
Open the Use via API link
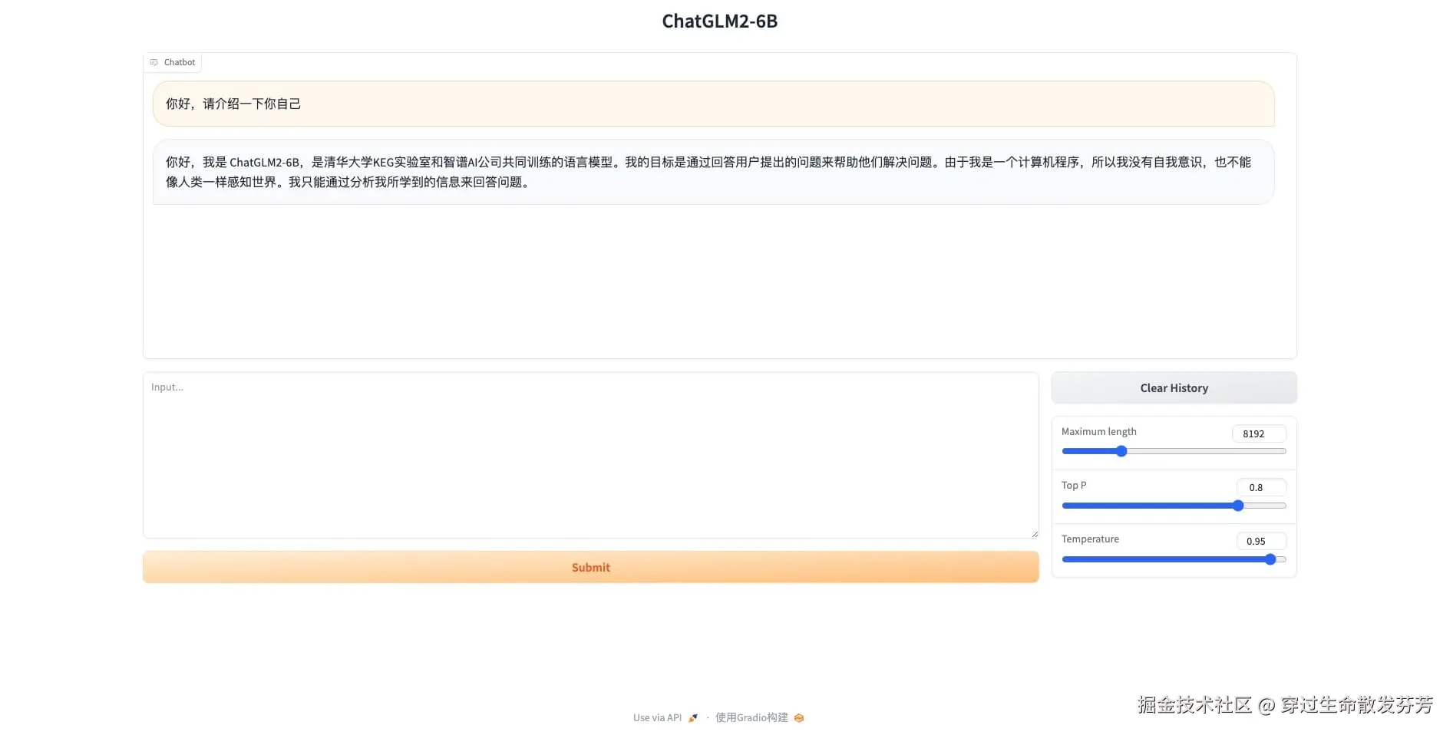657,717
